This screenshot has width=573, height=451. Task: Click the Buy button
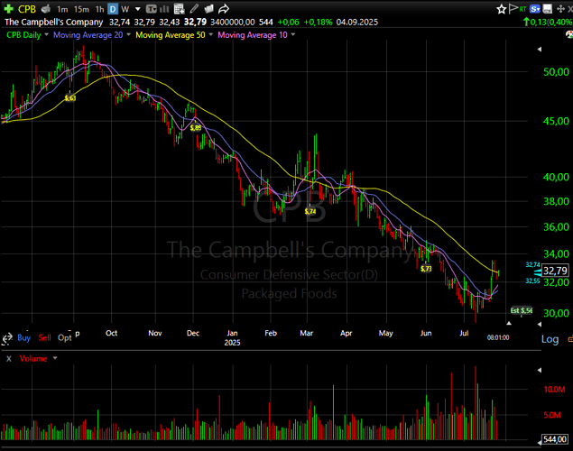pyautogui.click(x=23, y=337)
